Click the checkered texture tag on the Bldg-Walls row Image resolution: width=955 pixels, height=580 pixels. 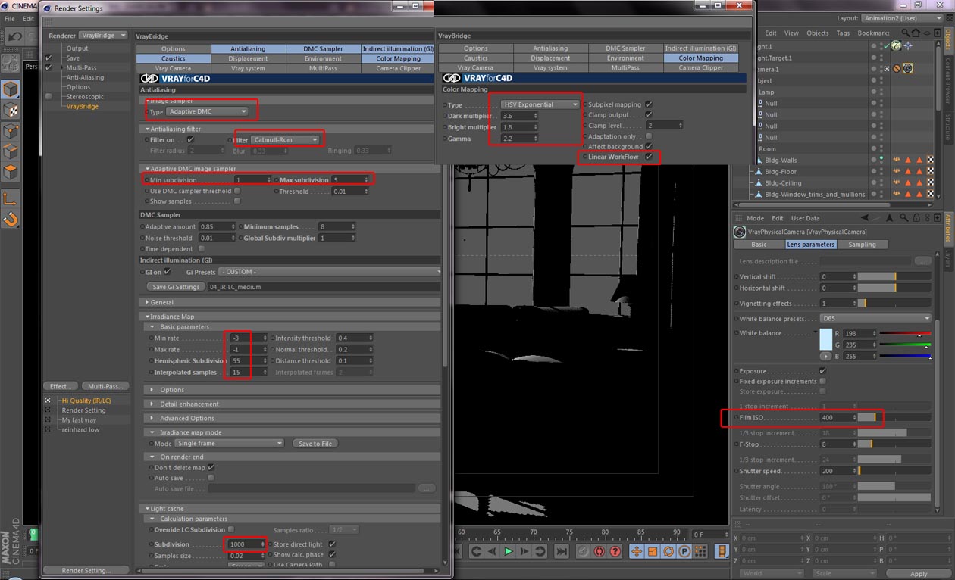(x=929, y=161)
